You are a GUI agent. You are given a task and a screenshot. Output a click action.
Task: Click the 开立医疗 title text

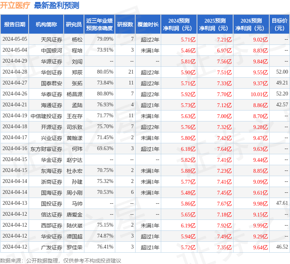pyautogui.click(x=15, y=5)
